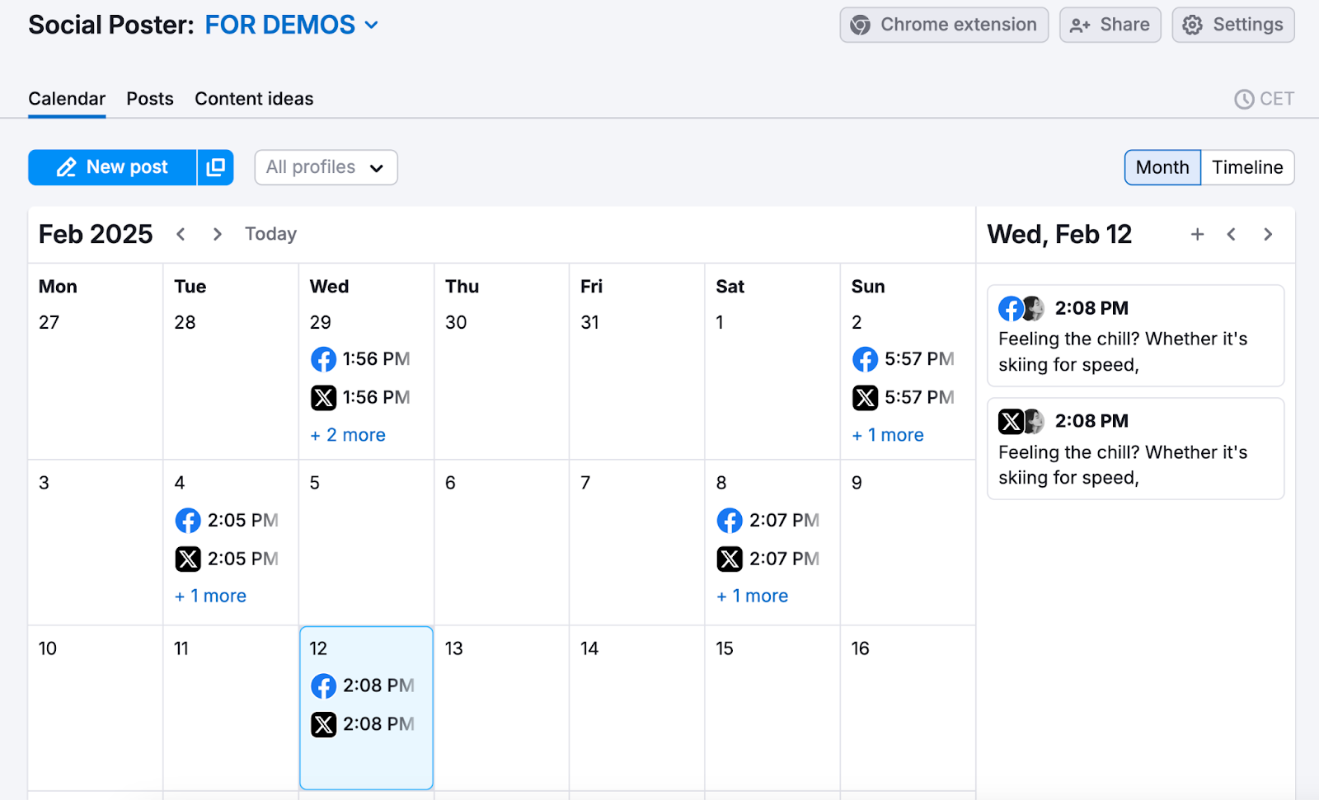This screenshot has width=1319, height=800.
Task: Click the CET clock icon
Action: click(x=1243, y=99)
